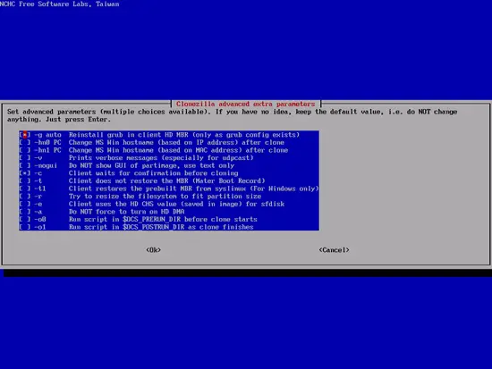Tick the -o0 prerun script checkbox
This screenshot has height=369, width=492.
(x=25, y=220)
